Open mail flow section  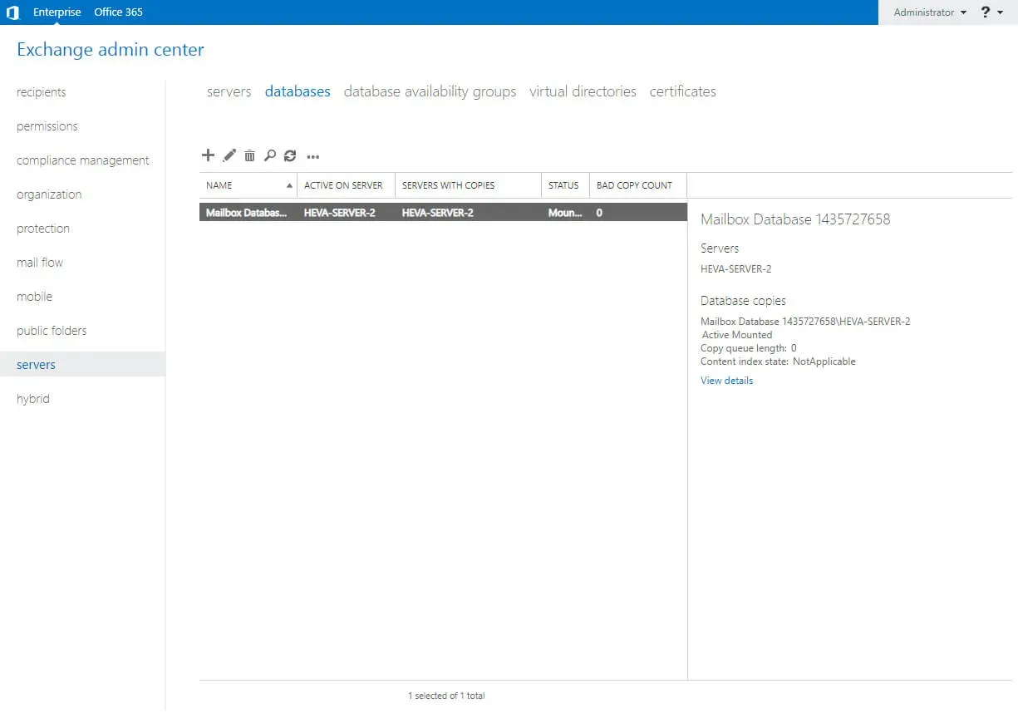[40, 263]
